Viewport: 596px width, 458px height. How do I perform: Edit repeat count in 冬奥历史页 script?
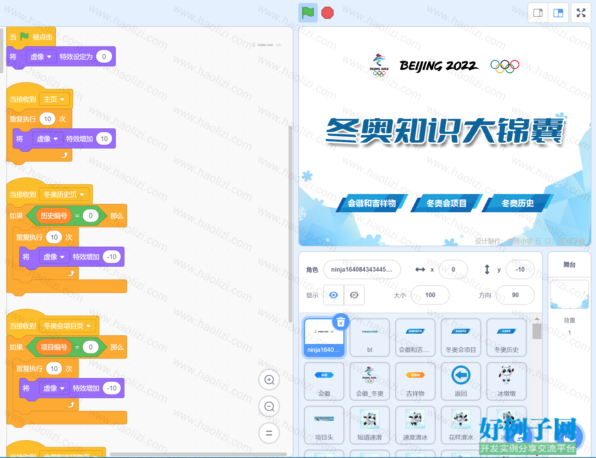pos(54,237)
